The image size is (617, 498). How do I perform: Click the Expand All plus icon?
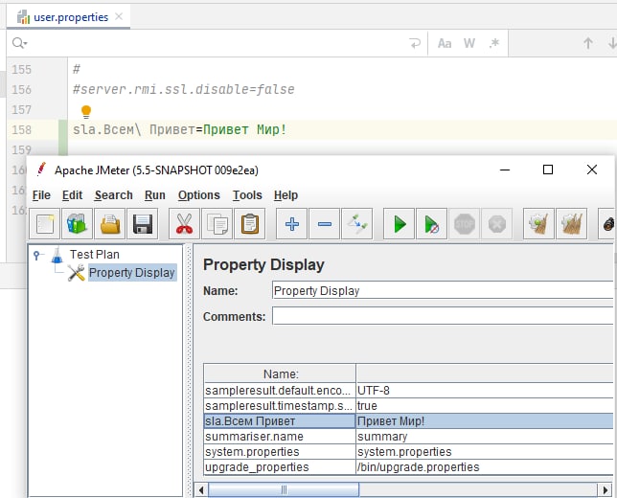pyautogui.click(x=291, y=224)
